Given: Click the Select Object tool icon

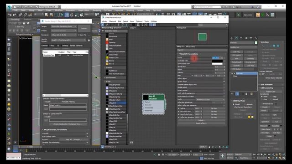Looking at the screenshot, I should tap(46, 15).
